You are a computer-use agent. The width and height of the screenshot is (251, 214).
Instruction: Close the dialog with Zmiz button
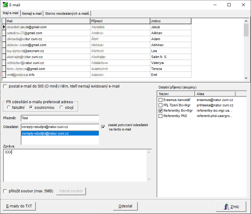pos(231,207)
